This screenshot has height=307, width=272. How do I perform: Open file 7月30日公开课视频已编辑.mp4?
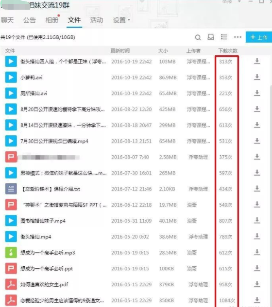click(54, 141)
